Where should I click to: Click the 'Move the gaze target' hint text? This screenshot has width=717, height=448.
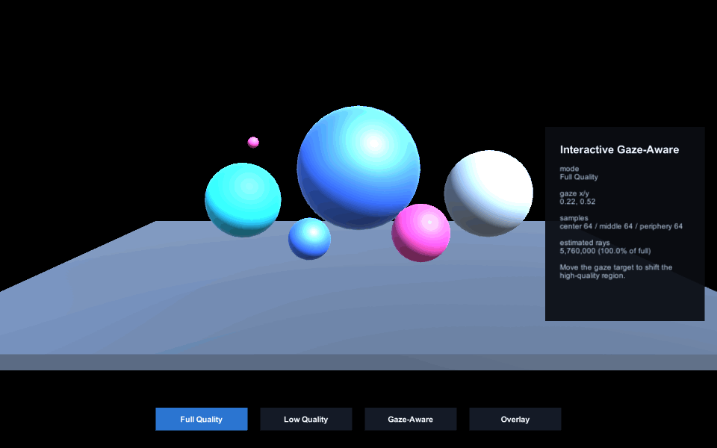click(x=616, y=272)
